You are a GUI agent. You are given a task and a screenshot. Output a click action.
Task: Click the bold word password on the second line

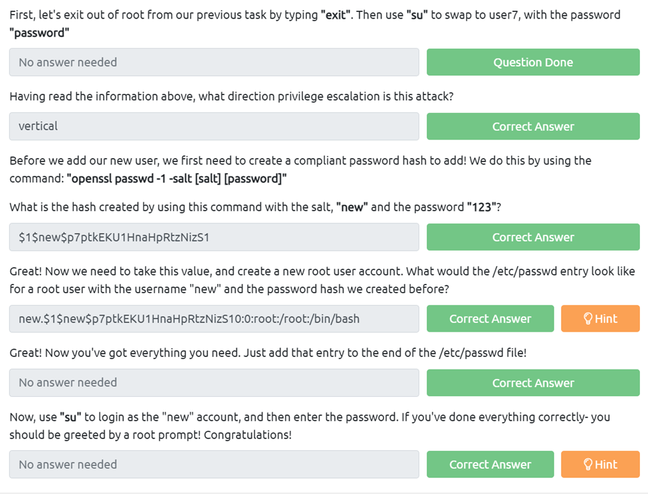pyautogui.click(x=39, y=31)
